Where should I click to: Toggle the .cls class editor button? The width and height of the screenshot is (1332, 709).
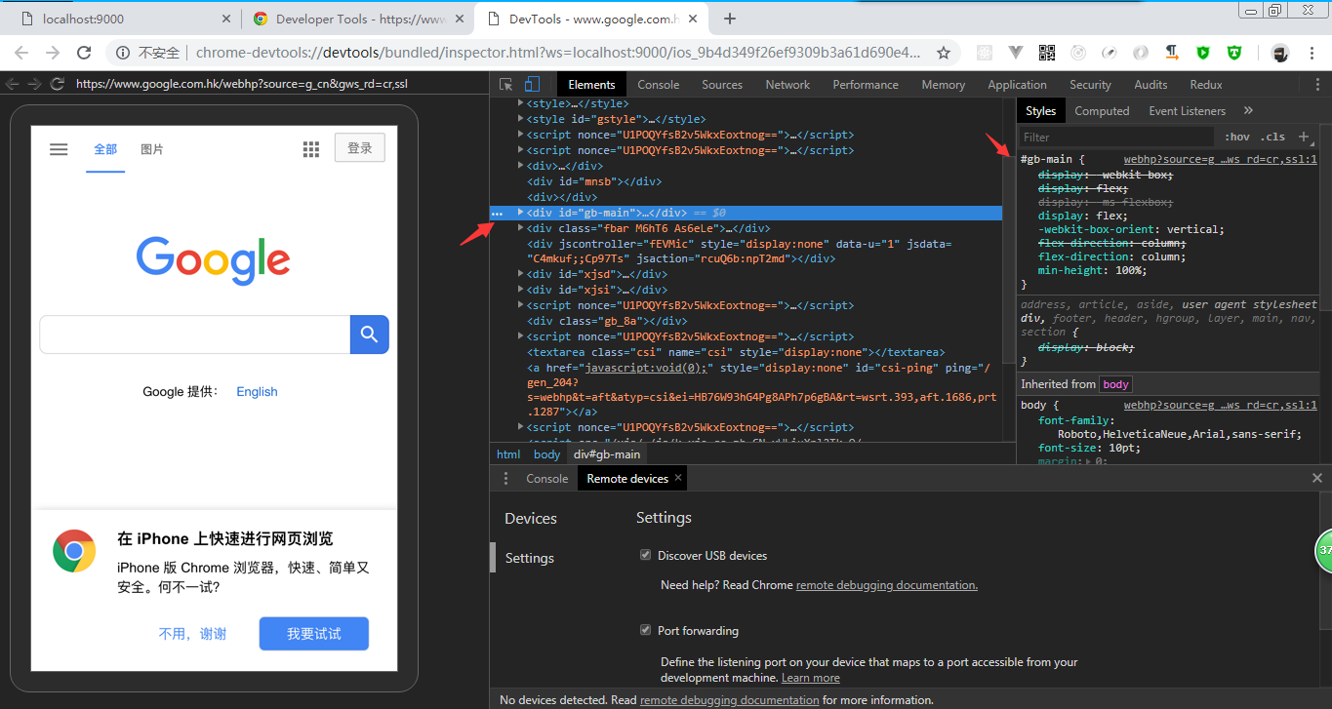pyautogui.click(x=1272, y=138)
